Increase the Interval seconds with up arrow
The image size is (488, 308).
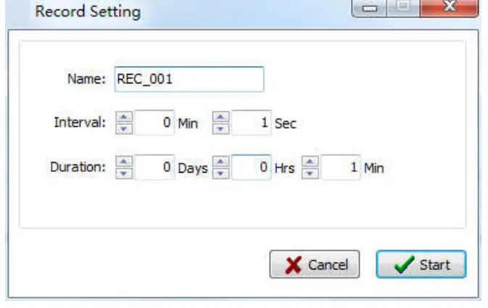click(x=220, y=118)
